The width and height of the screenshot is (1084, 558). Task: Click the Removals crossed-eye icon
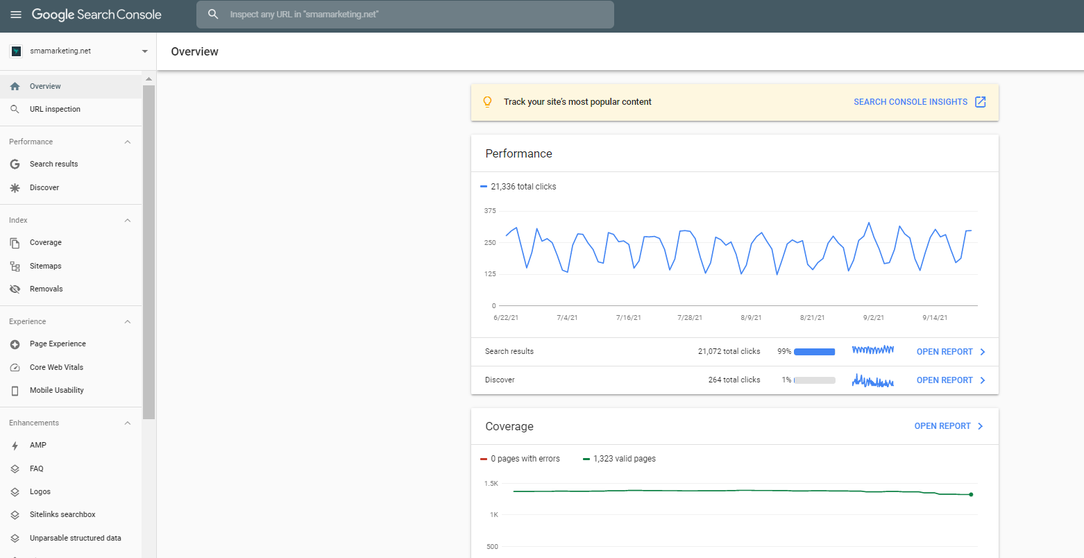coord(15,289)
